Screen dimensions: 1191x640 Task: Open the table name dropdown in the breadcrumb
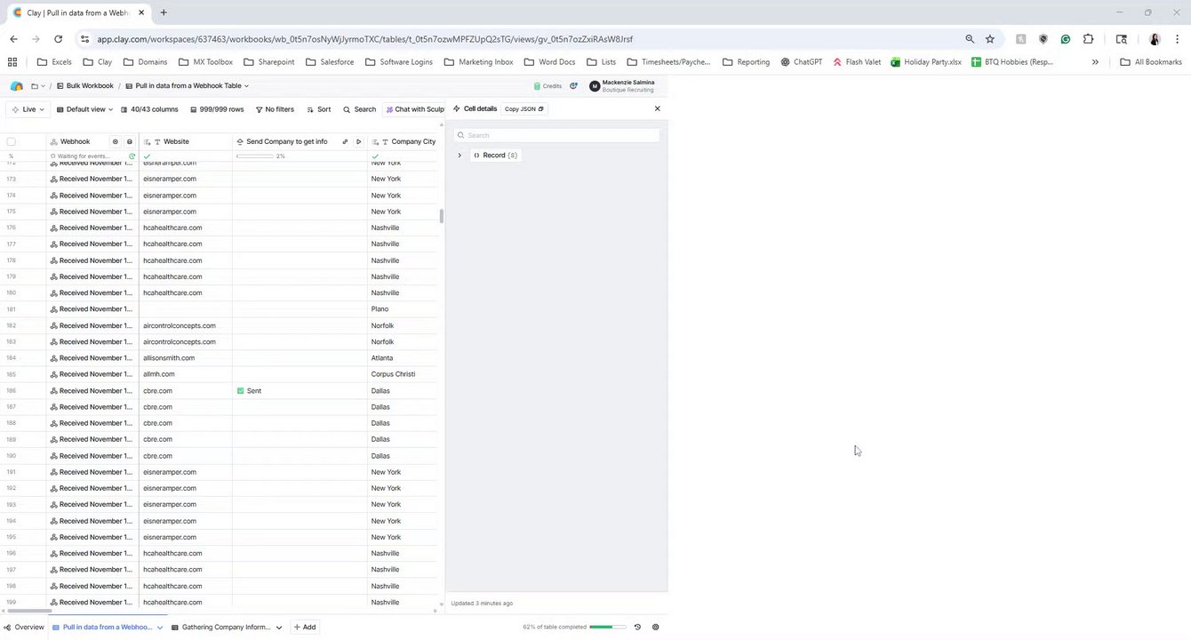pos(246,86)
